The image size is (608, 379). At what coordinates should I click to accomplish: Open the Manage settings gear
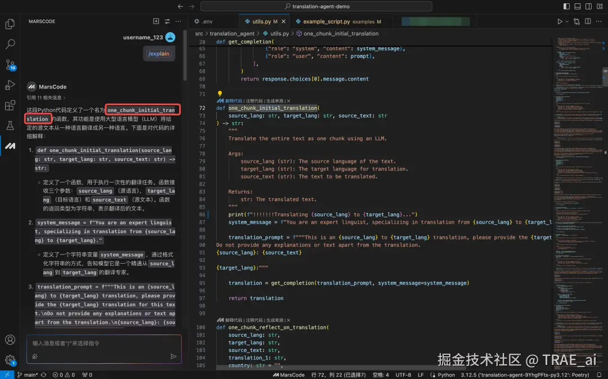coord(10,360)
